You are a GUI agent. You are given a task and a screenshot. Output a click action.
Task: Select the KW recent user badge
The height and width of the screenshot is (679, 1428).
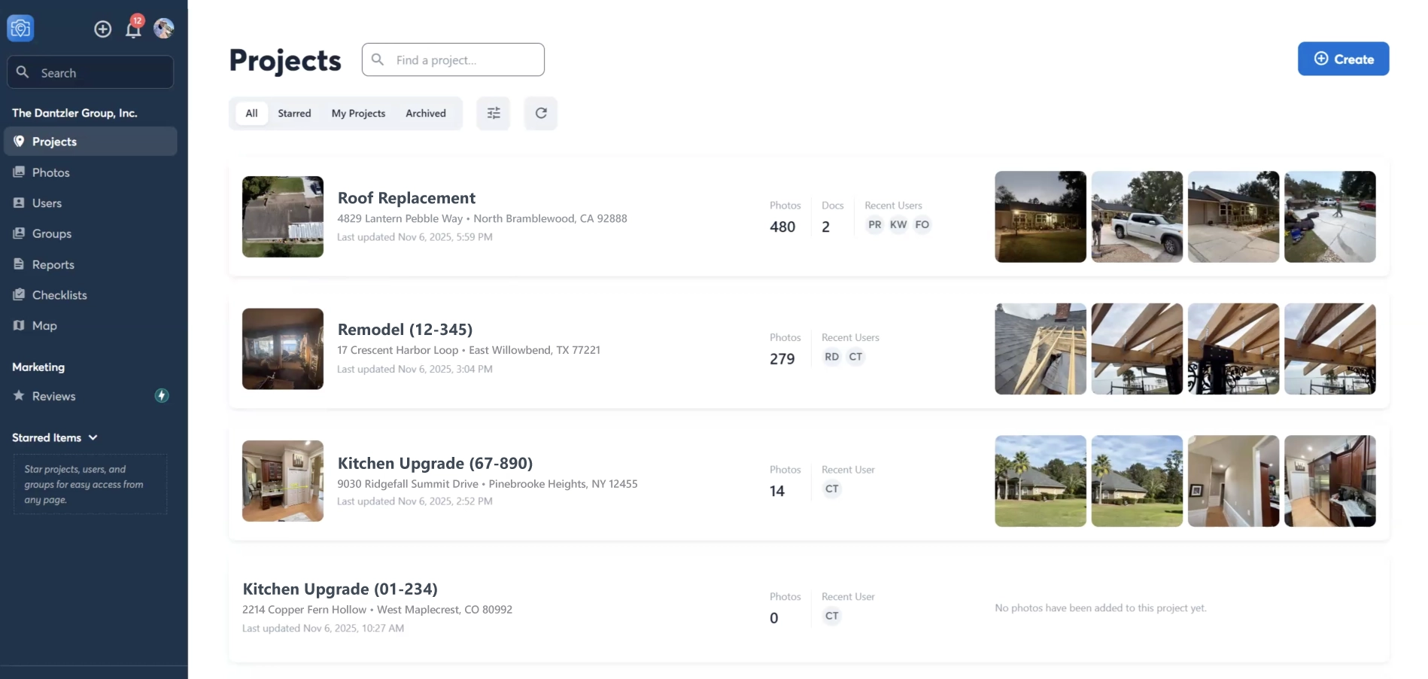[898, 224]
